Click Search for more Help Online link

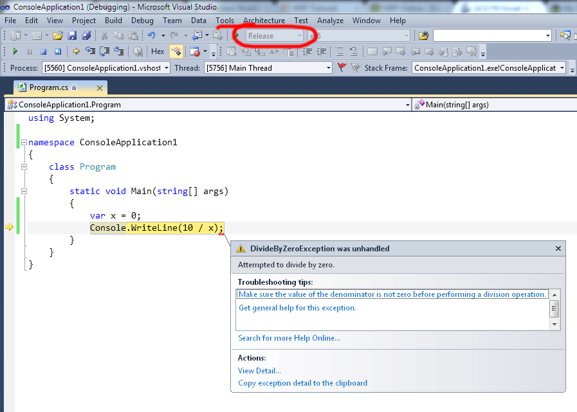click(x=289, y=338)
